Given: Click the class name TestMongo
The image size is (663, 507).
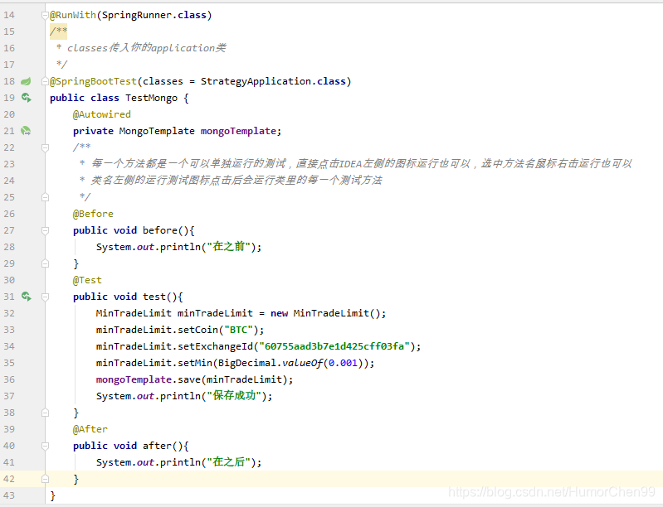Looking at the screenshot, I should click(151, 98).
